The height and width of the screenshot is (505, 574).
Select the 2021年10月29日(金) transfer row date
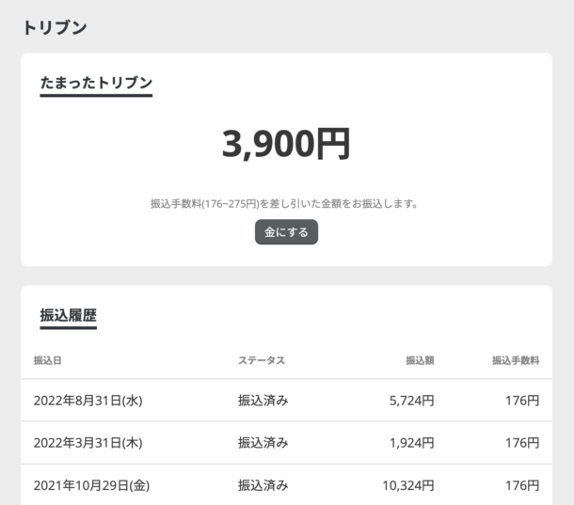pos(91,485)
